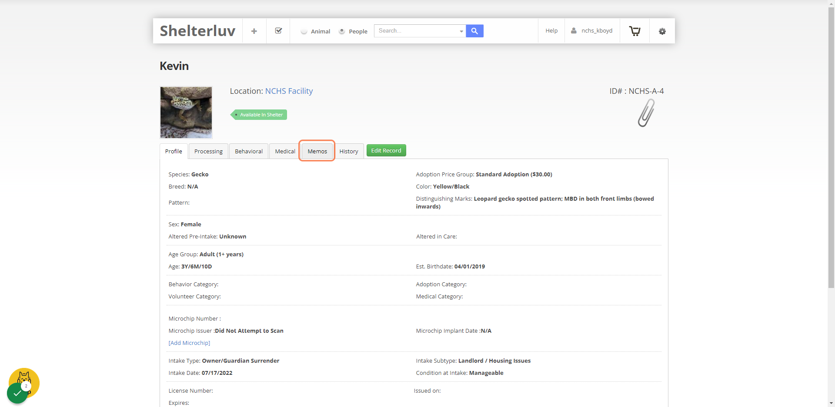The height and width of the screenshot is (407, 835).
Task: Click the Available In Shelter status tag
Action: 259,115
